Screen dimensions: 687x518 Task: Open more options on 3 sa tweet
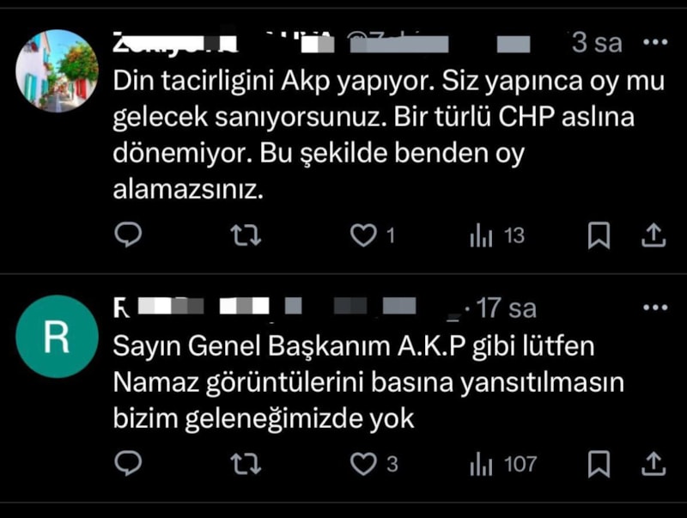click(x=655, y=42)
